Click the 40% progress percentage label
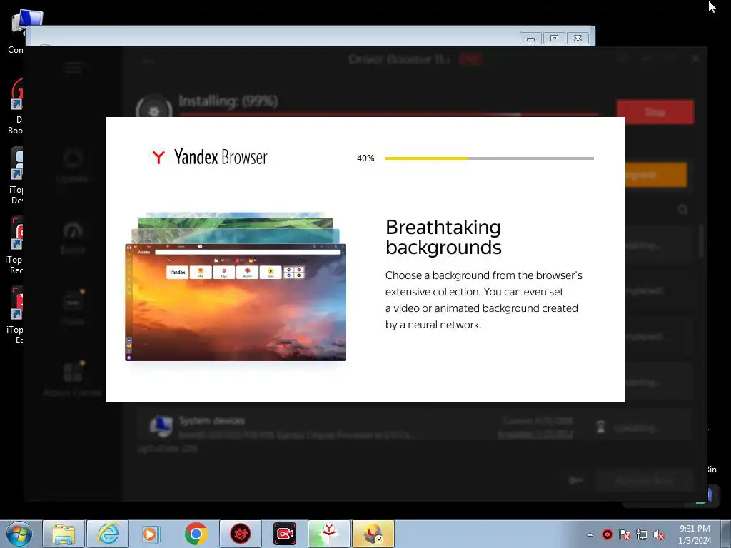 [x=365, y=158]
